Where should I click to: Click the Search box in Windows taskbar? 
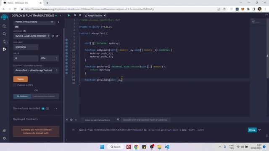(x=115, y=147)
